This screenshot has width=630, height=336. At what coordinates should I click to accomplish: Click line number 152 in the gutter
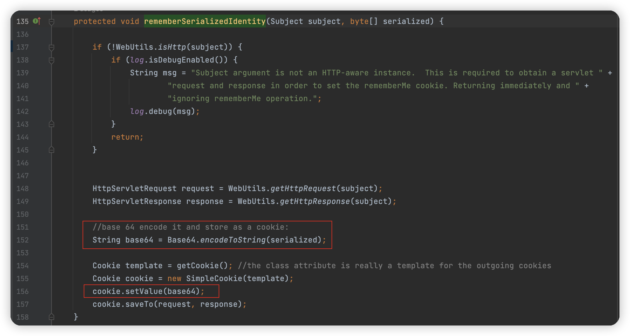[x=23, y=240]
